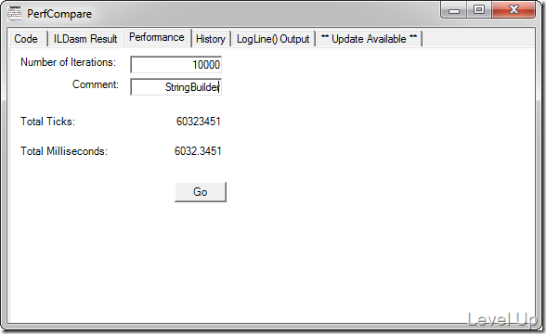Click the PerfCompare window title text
546x334 pixels.
tap(59, 14)
